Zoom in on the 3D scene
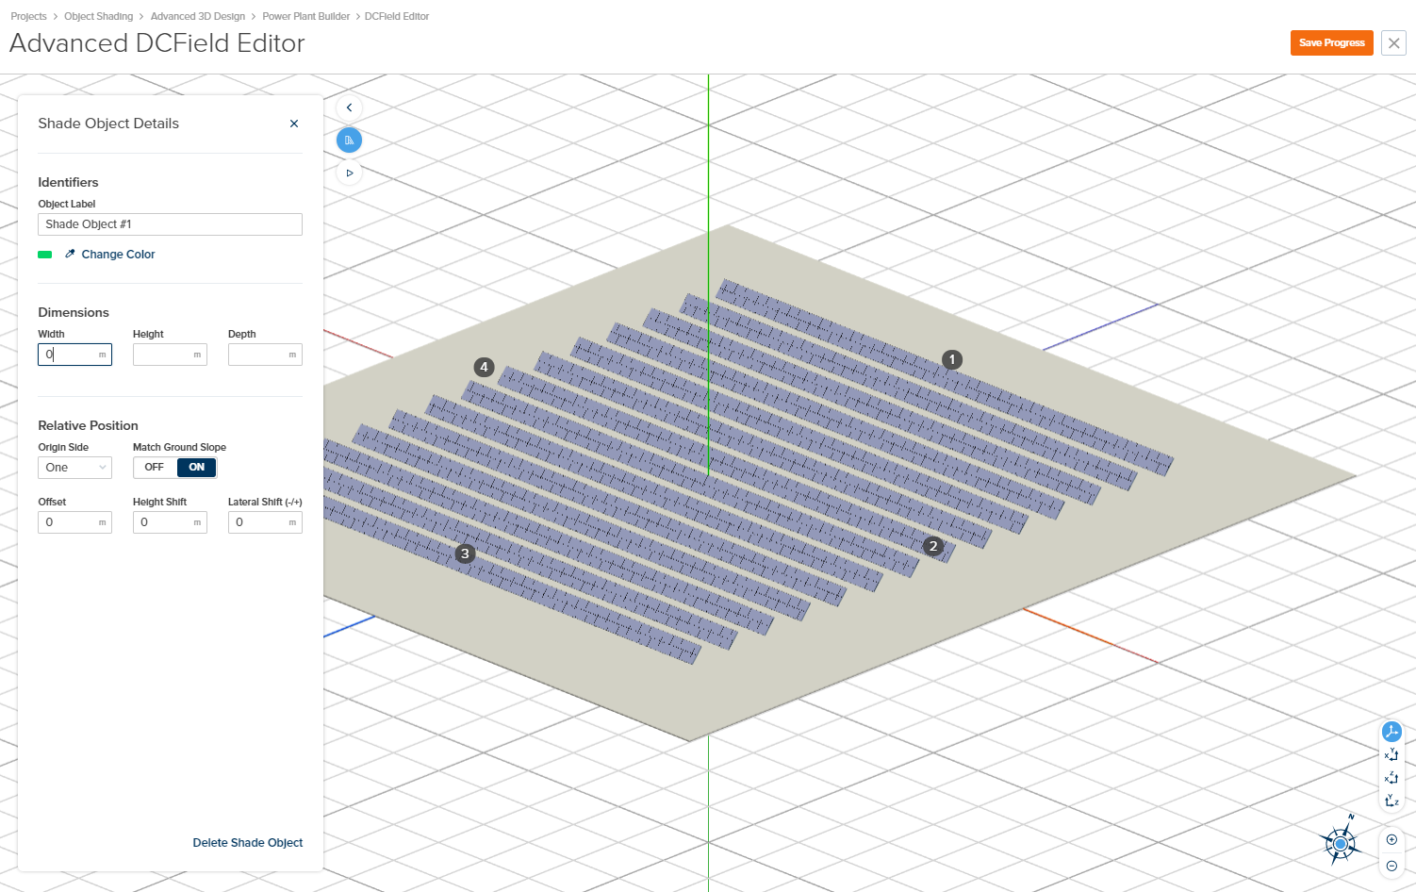Screen dimensions: 1416x892 [1391, 840]
